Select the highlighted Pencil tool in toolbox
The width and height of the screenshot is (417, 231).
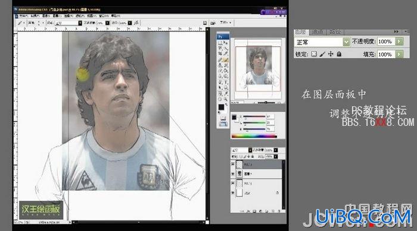[226, 60]
